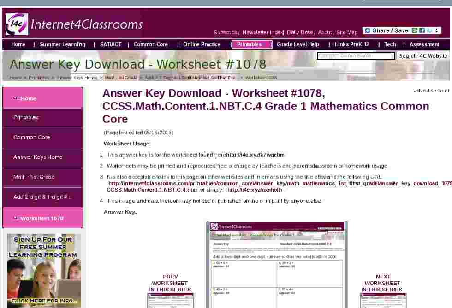Select the Tech menu item
Viewport: 452px width, 308px height.
point(390,44)
